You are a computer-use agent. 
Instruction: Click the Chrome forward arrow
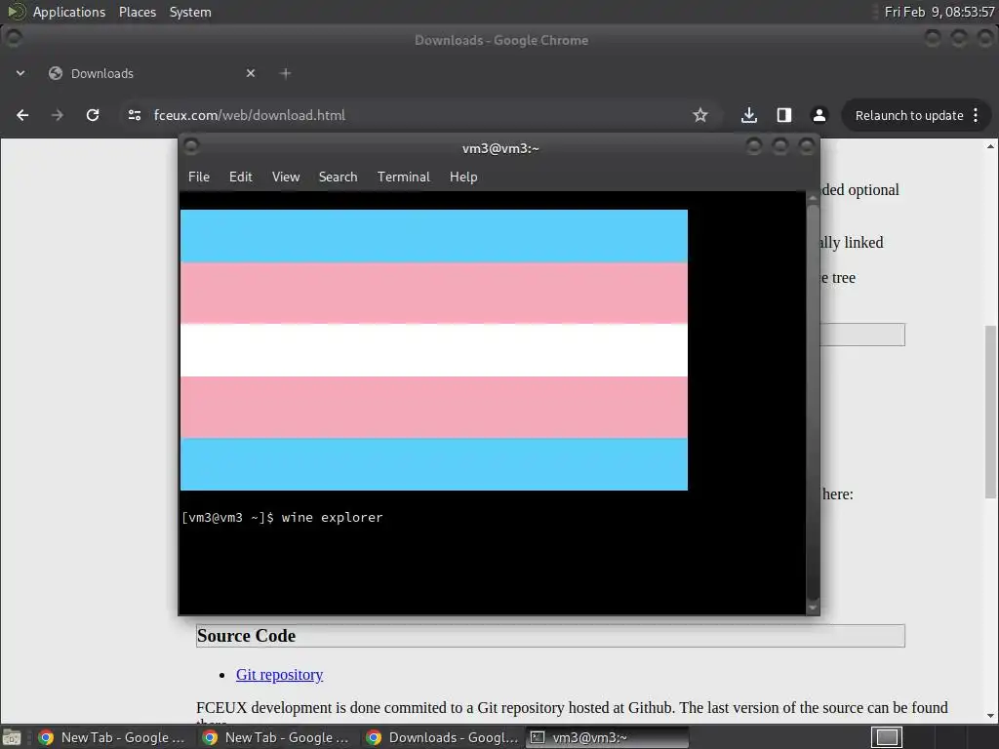click(x=58, y=115)
